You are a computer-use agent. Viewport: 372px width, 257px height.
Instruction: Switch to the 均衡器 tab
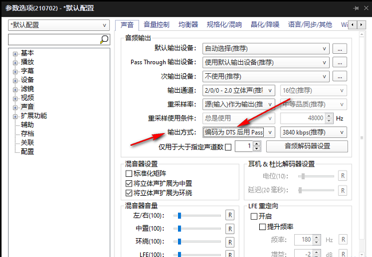[x=187, y=25]
